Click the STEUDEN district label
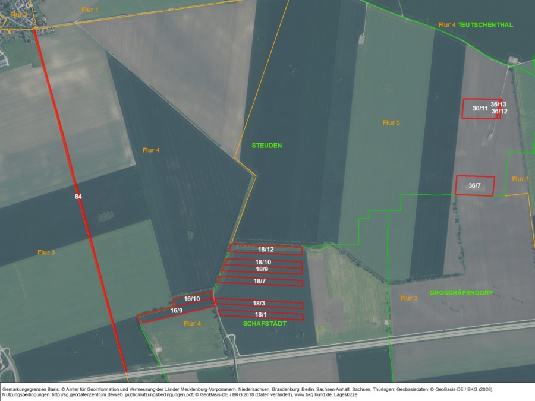The width and height of the screenshot is (535, 401). click(266, 146)
